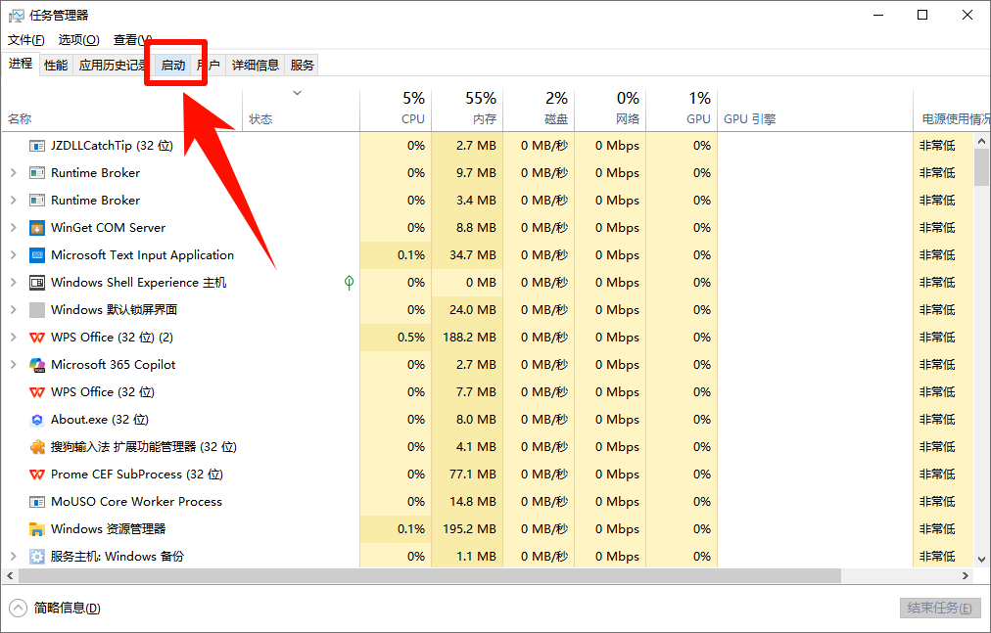Switch to the 详细信息 tab

(255, 66)
